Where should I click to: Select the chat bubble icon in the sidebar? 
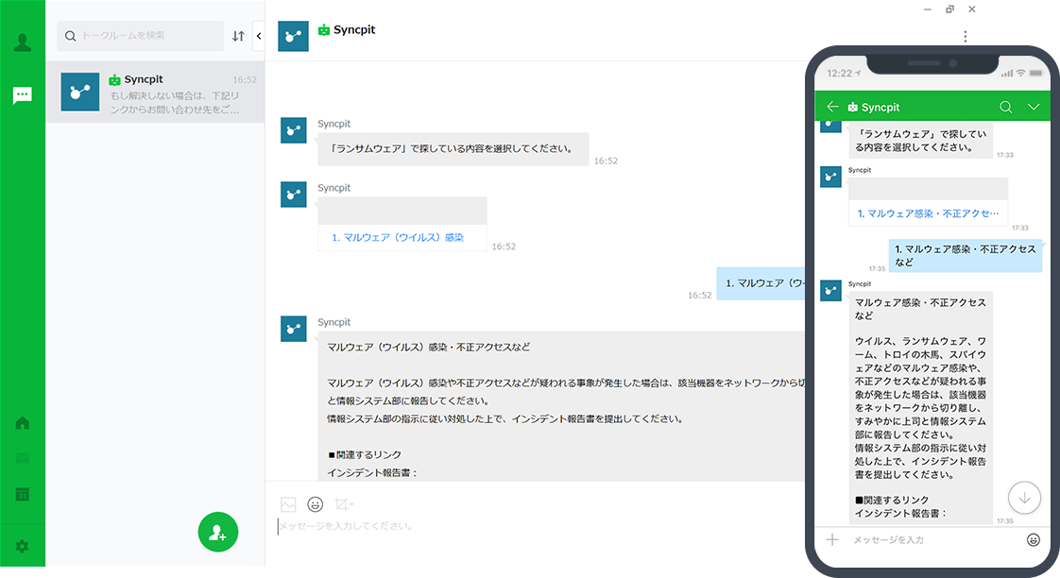click(x=23, y=95)
